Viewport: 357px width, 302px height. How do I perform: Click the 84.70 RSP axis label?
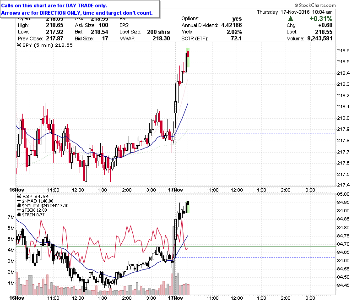pos(343,244)
